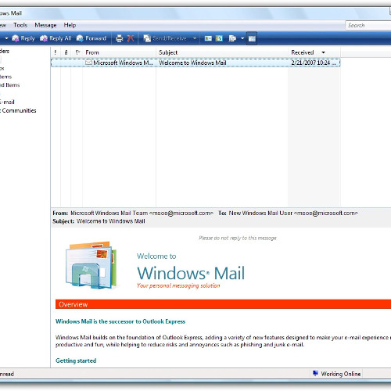This screenshot has width=391, height=391.
Task: Click the "Getting started" heading
Action: tap(76, 361)
